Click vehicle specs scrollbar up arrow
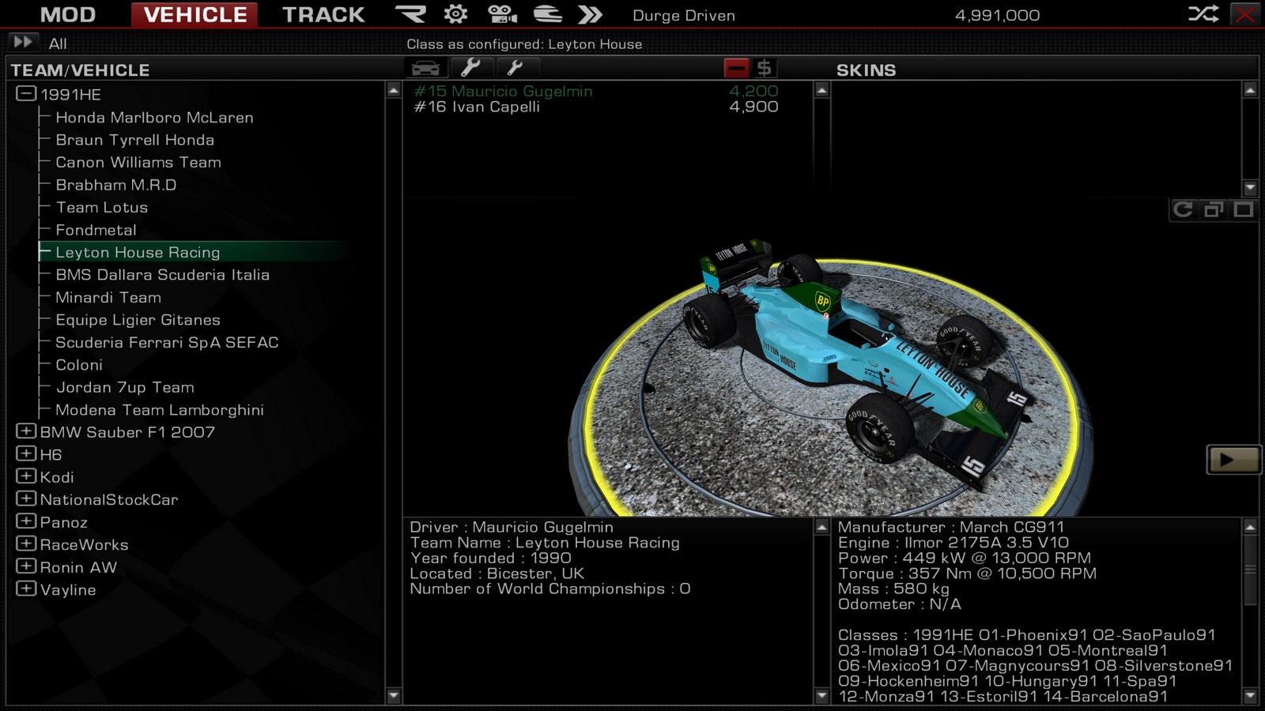 [1250, 526]
